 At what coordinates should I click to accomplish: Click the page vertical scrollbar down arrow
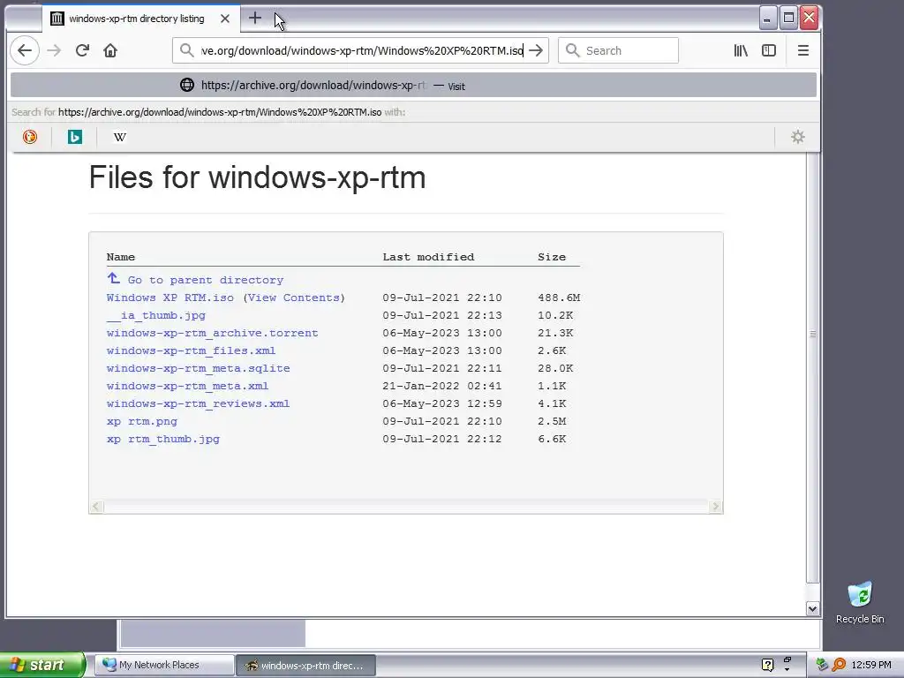[x=813, y=608]
